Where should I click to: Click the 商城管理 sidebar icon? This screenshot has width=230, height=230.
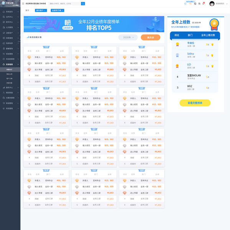tap(4, 103)
